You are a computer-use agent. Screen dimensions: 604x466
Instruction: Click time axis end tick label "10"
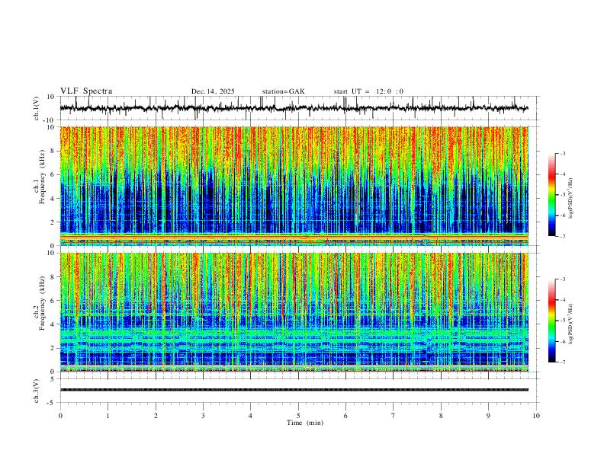[x=536, y=416]
